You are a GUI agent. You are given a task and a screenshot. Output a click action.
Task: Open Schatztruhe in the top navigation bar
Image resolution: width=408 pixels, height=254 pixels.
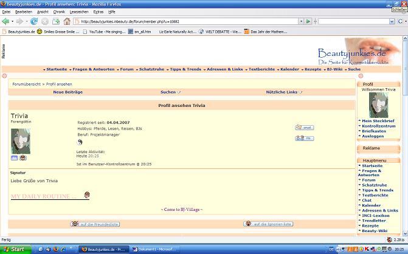click(151, 69)
